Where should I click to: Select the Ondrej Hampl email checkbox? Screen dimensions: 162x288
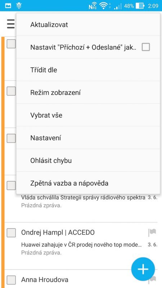point(11,233)
